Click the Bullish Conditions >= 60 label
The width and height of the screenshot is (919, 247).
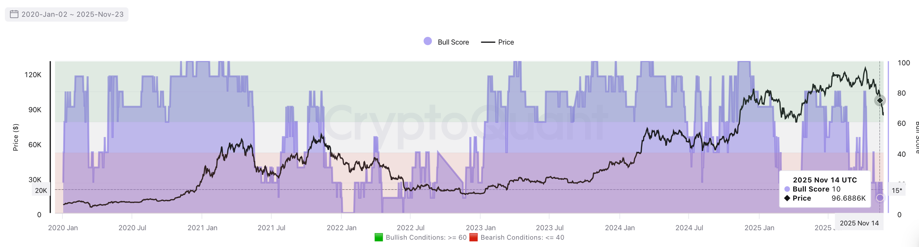[426, 237]
